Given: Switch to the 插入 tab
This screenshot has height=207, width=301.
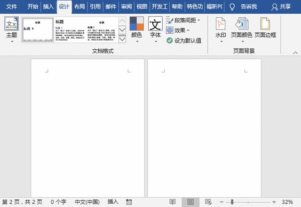Looking at the screenshot, I should pos(48,7).
